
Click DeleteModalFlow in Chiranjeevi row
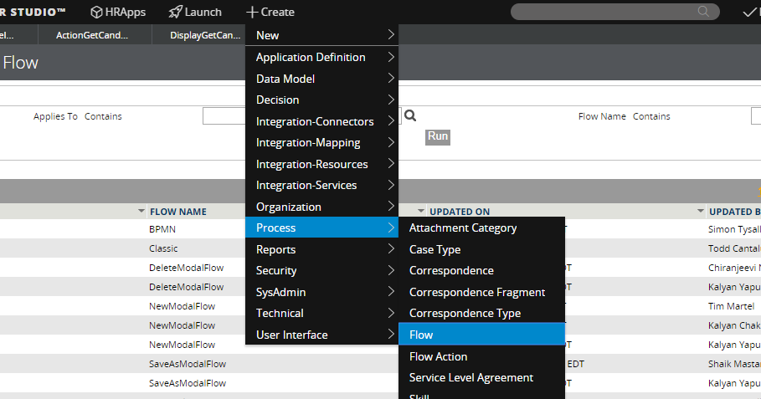point(187,268)
